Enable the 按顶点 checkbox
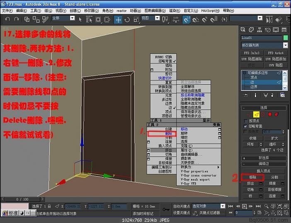 (245, 121)
